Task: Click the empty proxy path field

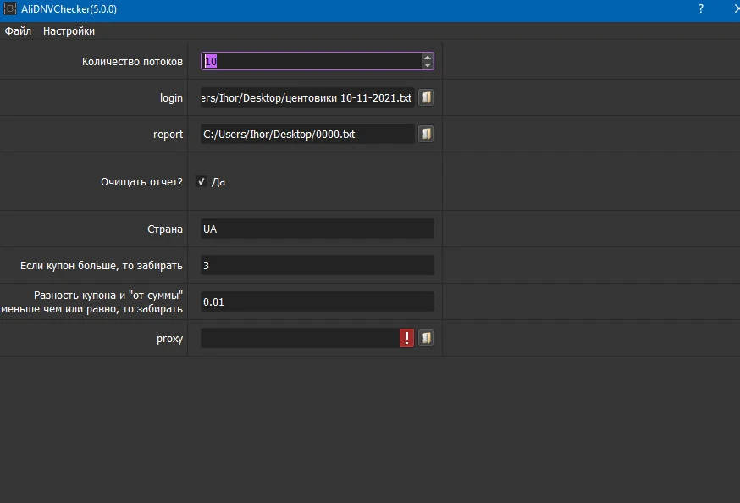Action: 301,338
